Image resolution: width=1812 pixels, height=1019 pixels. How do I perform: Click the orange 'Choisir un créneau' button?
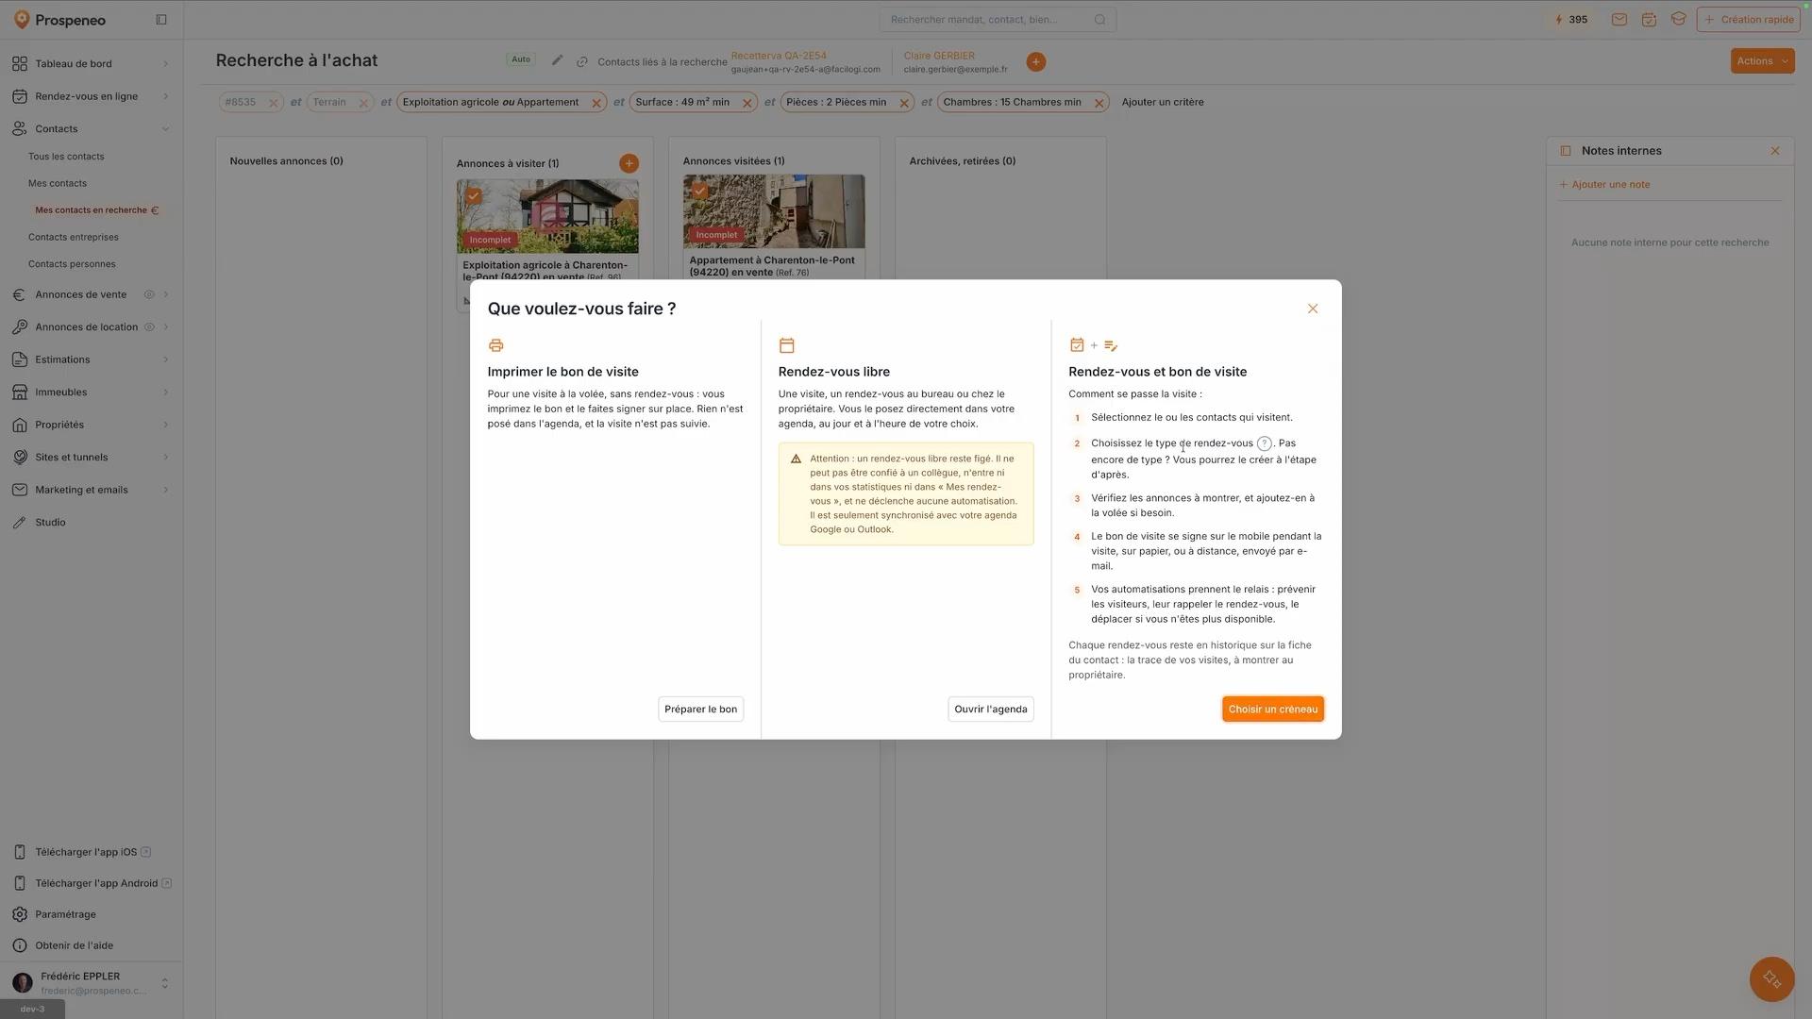point(1272,710)
